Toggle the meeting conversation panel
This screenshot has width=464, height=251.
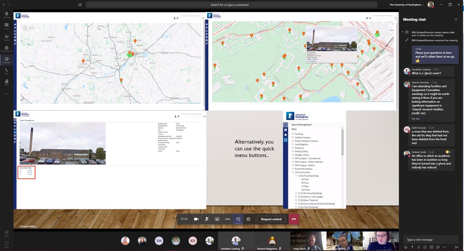click(x=238, y=219)
